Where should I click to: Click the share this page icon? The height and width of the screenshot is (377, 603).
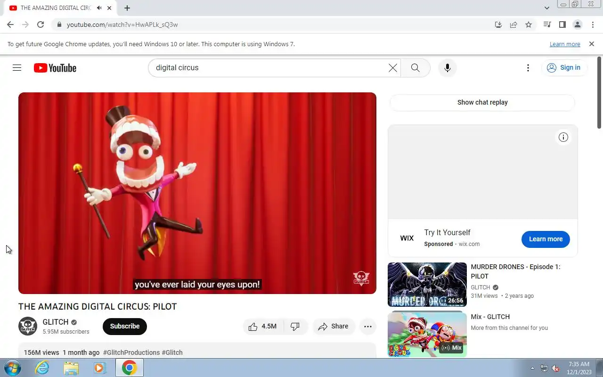pos(513,25)
